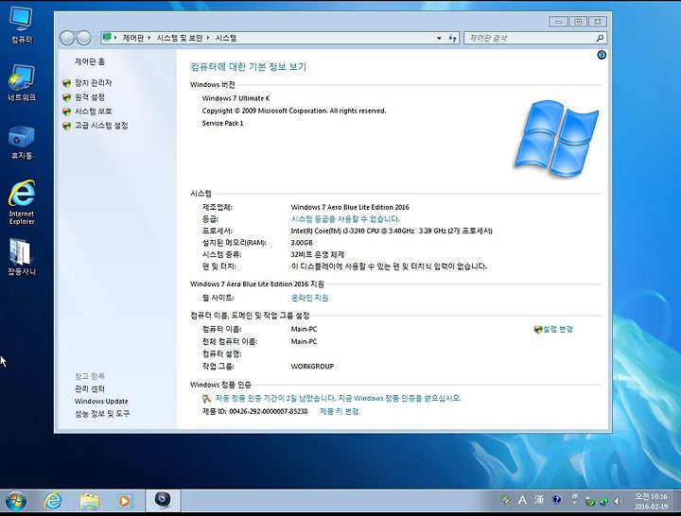Screen dimensions: 681x516
Task: Click the product ID 00426-292-0000007-85238
Action: pos(268,411)
